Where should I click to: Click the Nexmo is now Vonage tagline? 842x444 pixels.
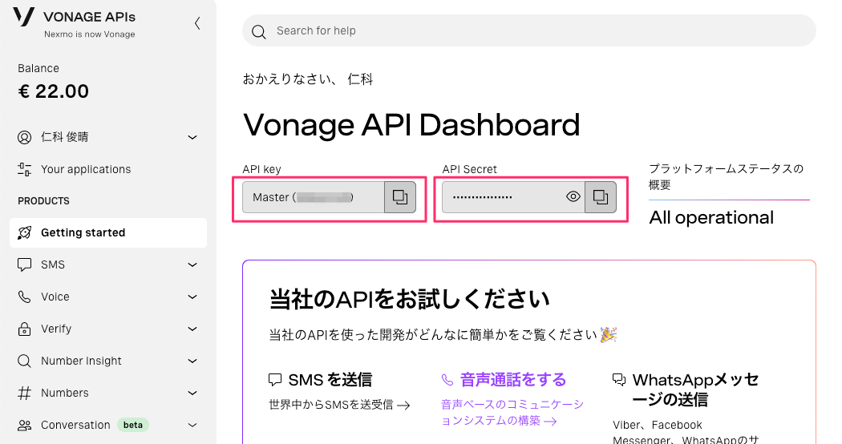tap(90, 34)
